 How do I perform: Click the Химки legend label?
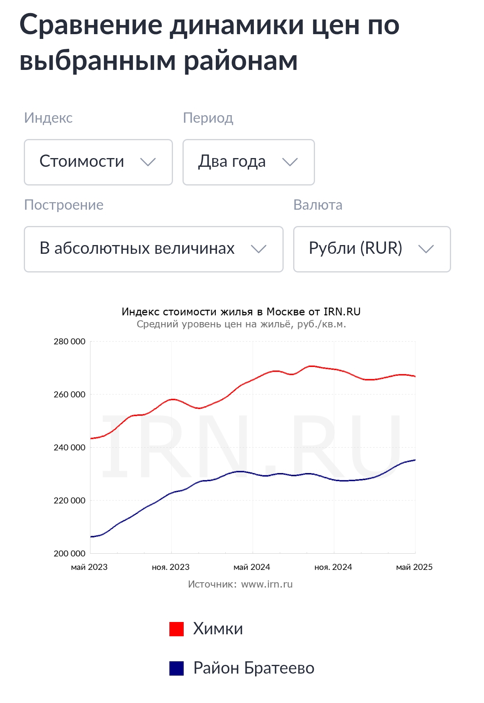[x=218, y=629]
